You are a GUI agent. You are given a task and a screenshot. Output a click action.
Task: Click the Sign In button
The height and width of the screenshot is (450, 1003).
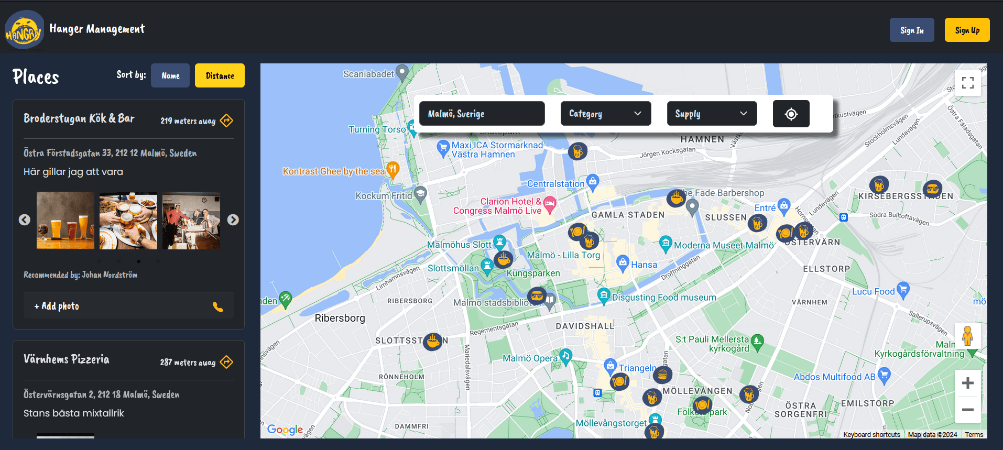pos(912,30)
